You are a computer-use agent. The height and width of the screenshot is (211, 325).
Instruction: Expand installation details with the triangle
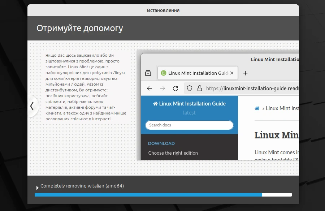[x=37, y=188]
